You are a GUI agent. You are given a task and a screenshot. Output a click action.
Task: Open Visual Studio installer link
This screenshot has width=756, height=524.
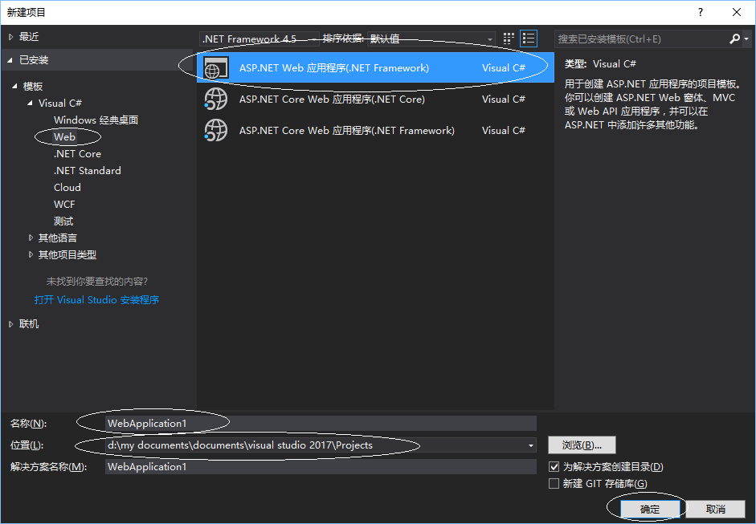point(96,300)
